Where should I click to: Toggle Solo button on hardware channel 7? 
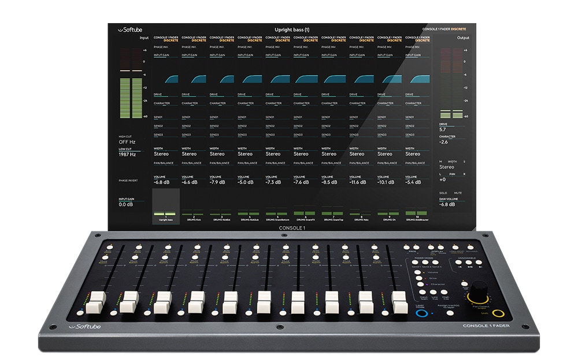286,247
